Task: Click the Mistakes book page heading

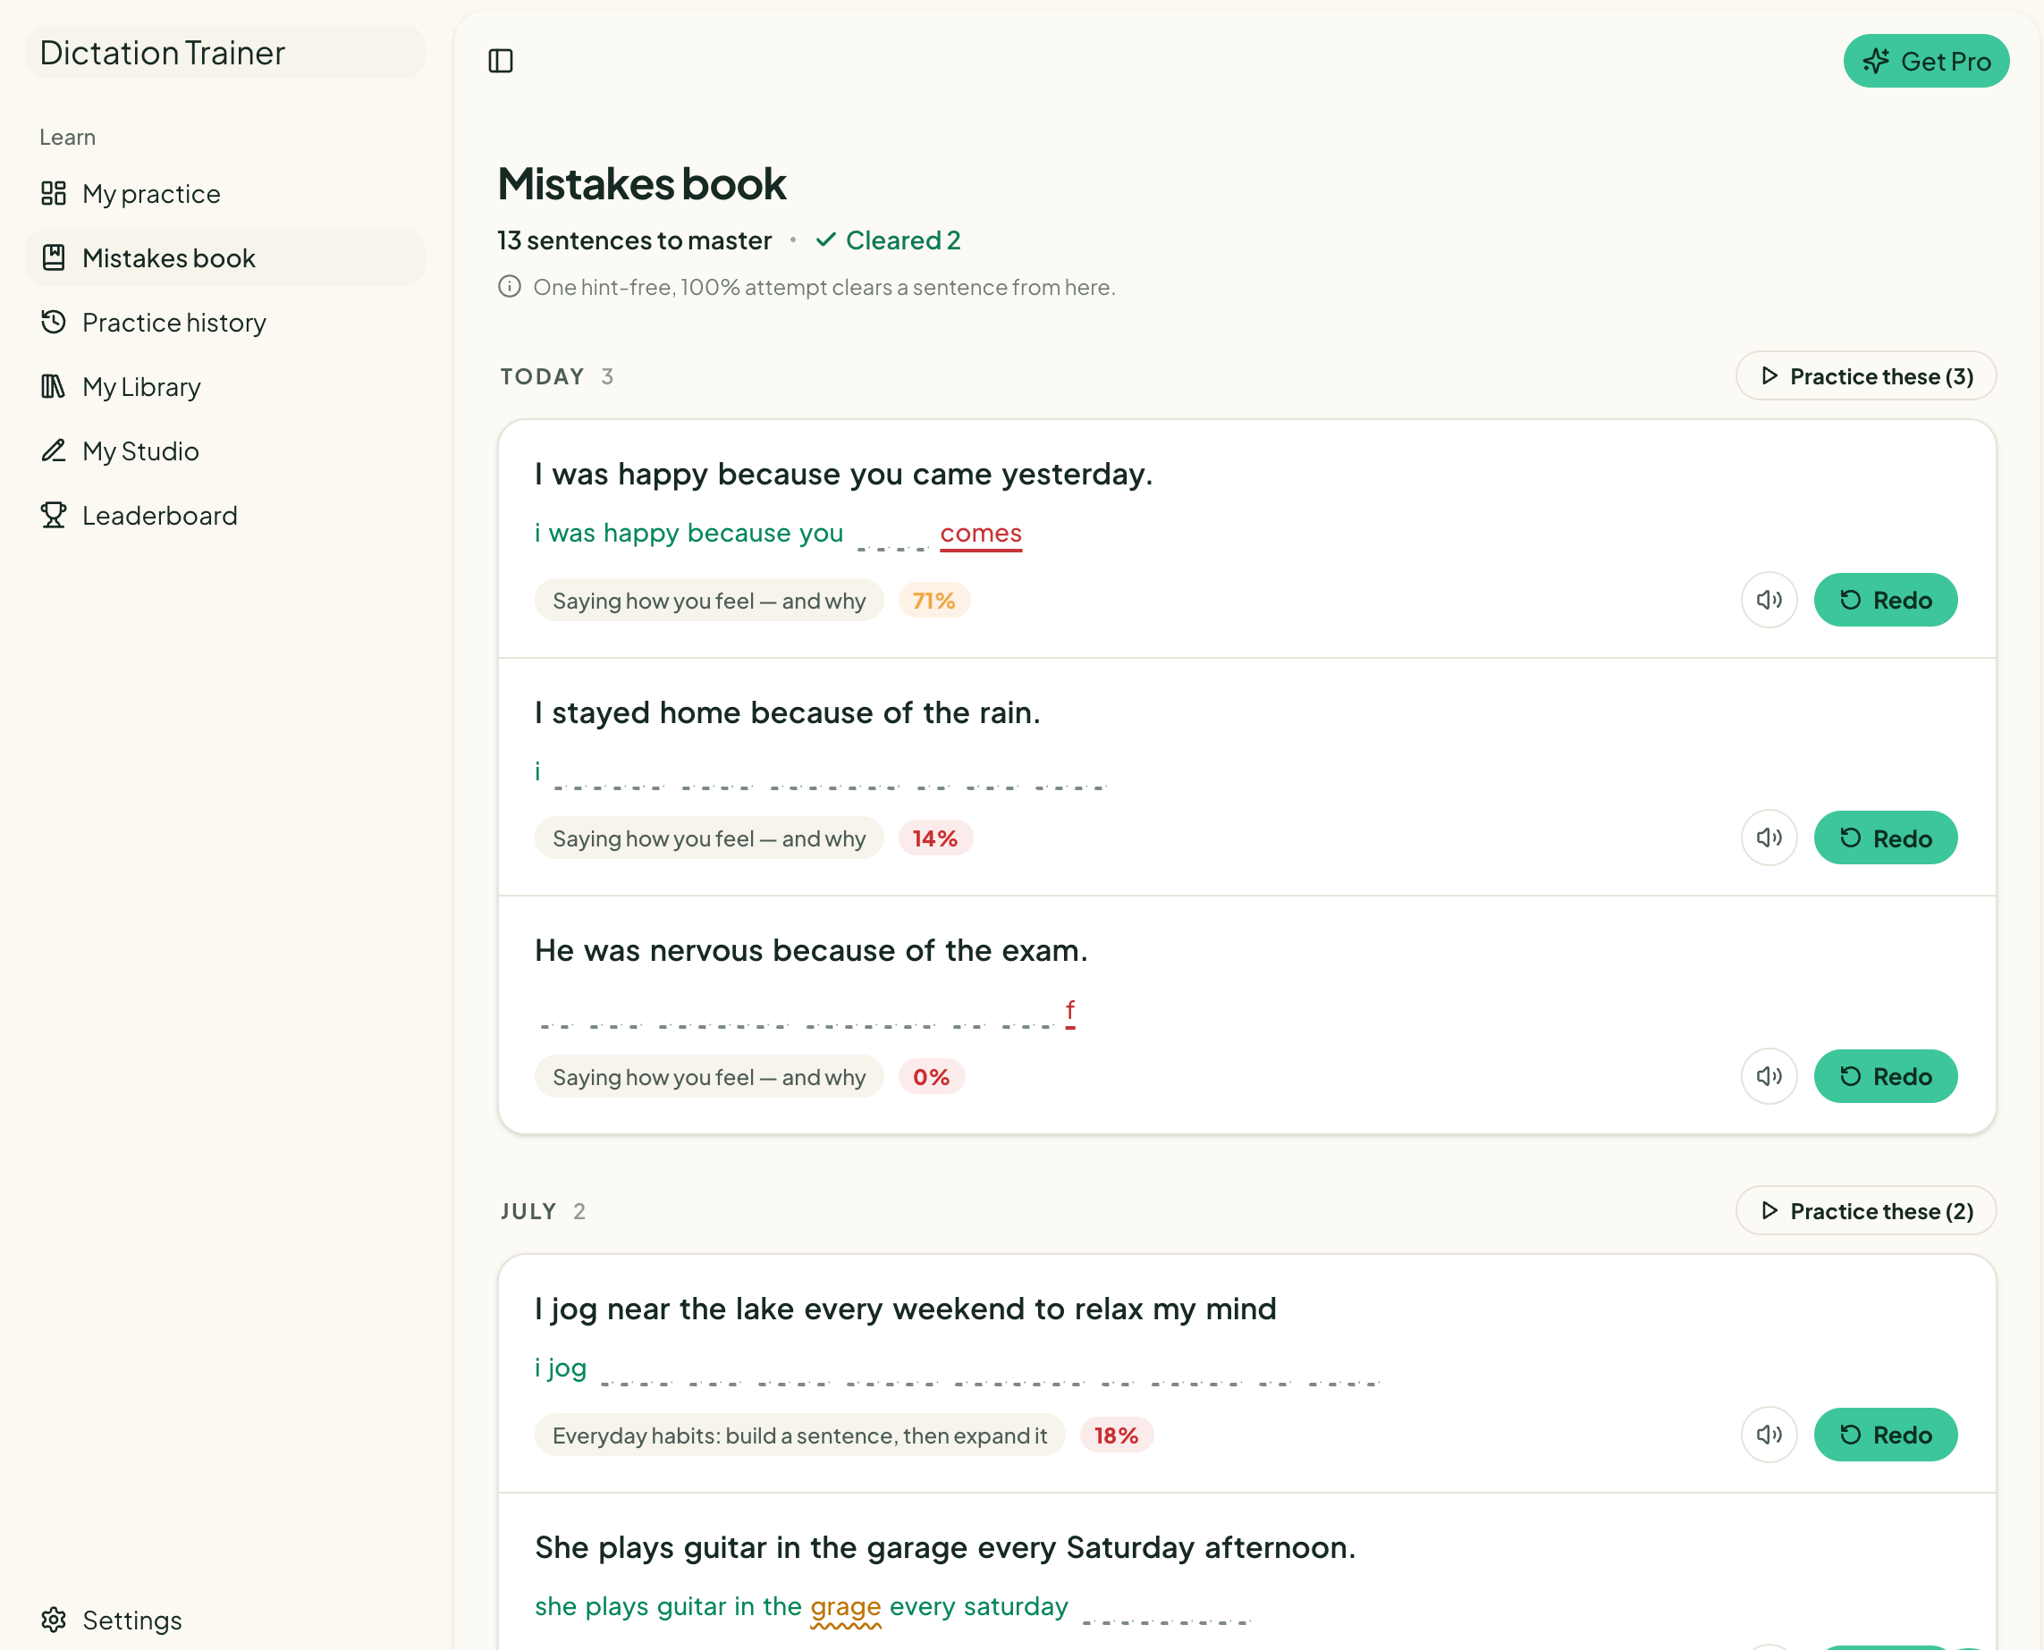Action: point(642,183)
